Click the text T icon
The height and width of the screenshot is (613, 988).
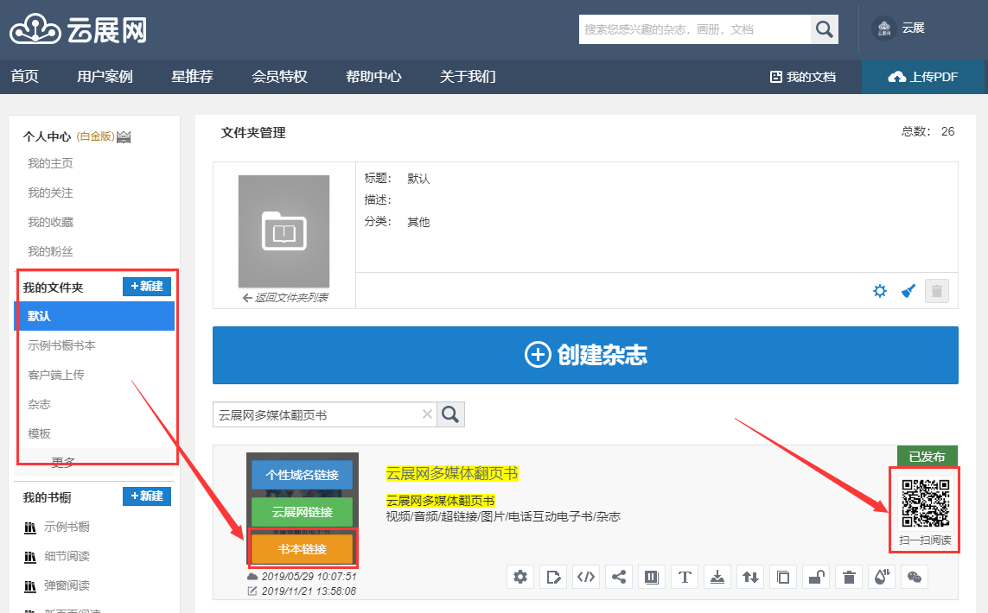tap(685, 577)
